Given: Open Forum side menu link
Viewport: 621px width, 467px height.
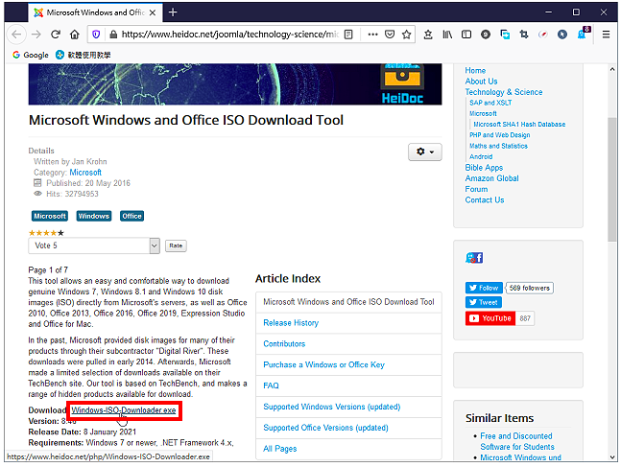Looking at the screenshot, I should point(476,189).
